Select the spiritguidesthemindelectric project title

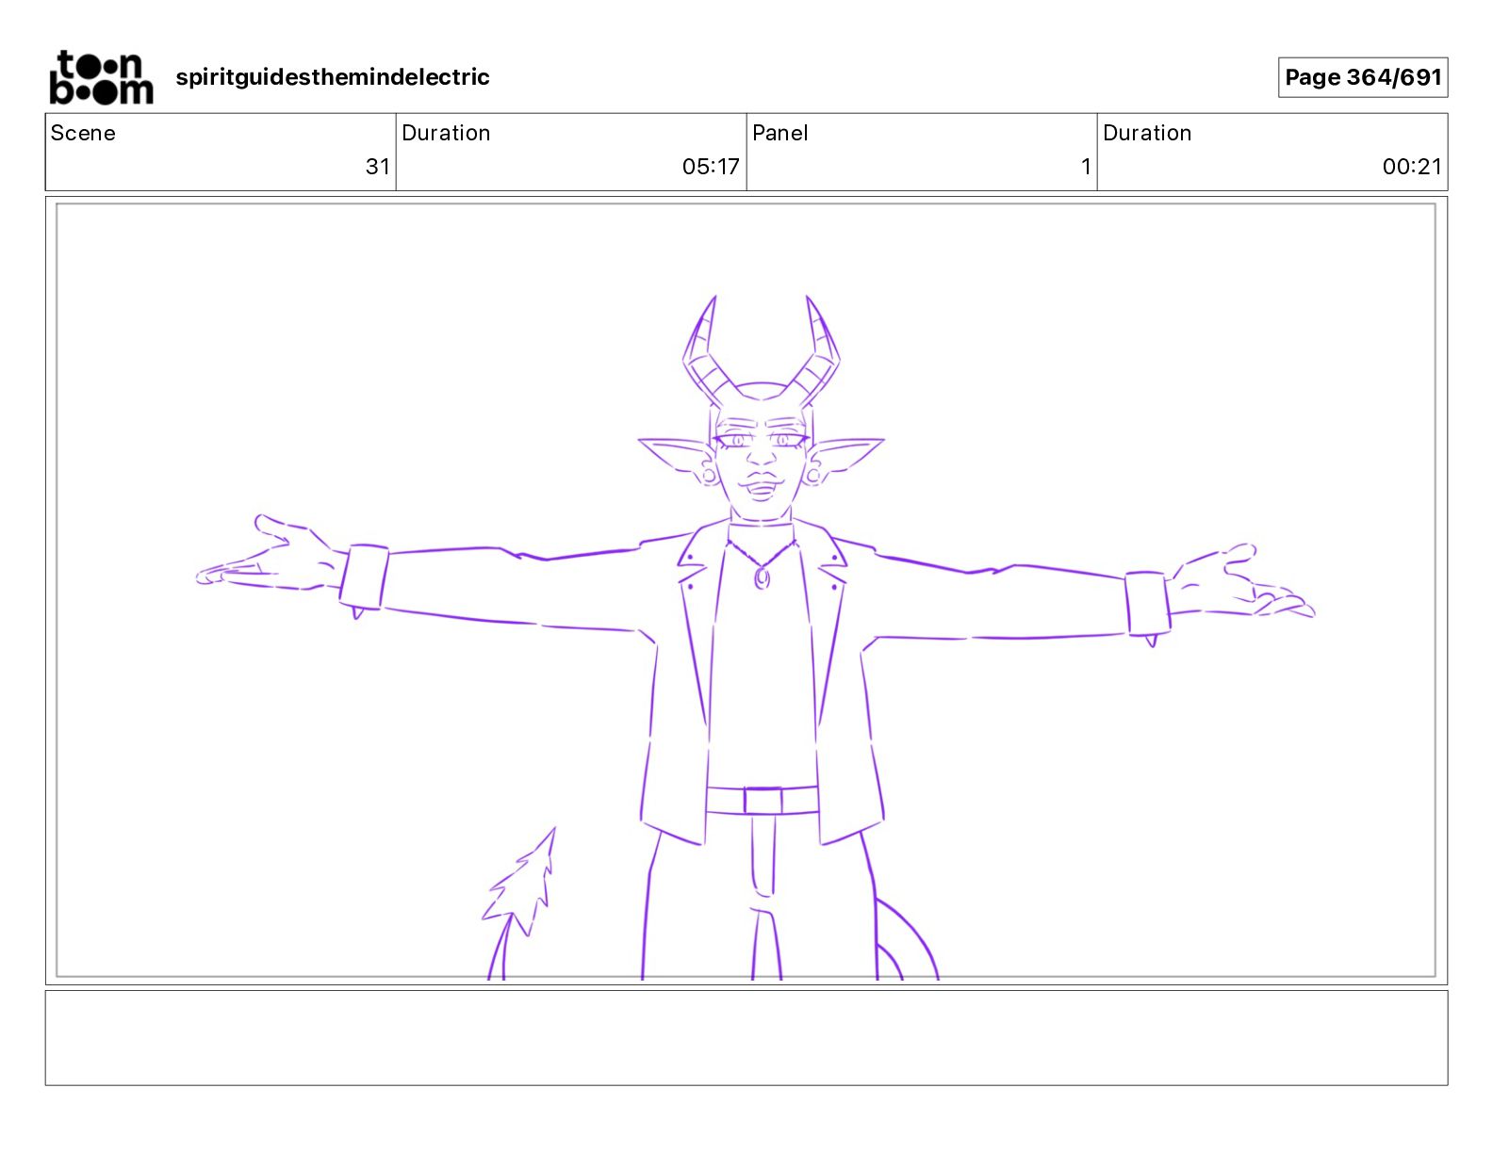[x=333, y=77]
